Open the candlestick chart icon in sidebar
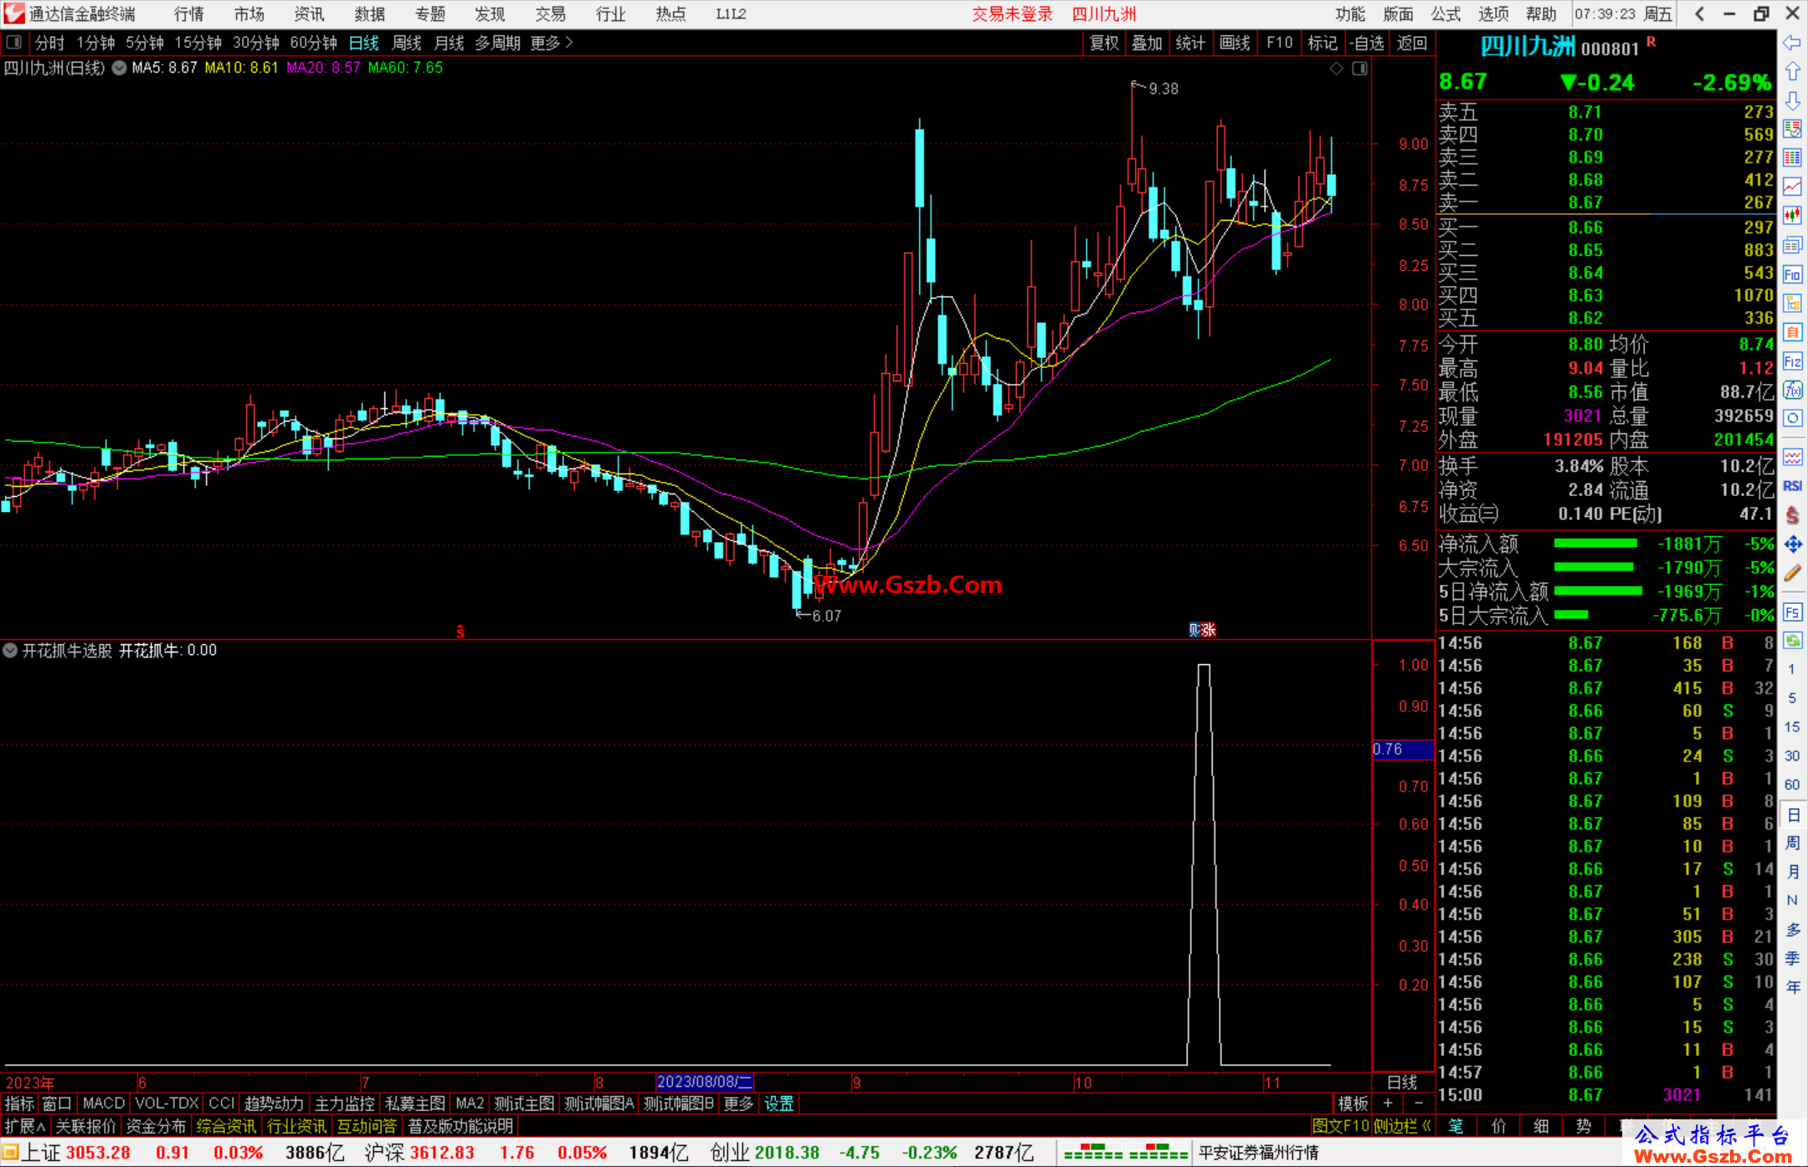Image resolution: width=1808 pixels, height=1167 pixels. tap(1792, 216)
